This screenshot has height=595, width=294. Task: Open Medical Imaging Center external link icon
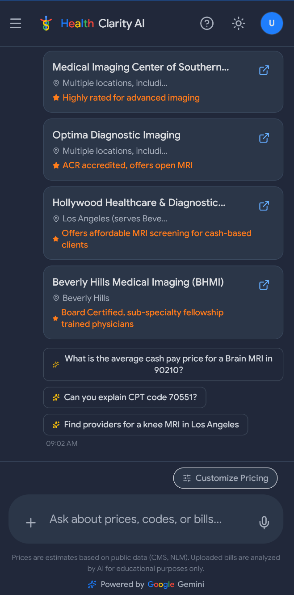[x=264, y=70]
